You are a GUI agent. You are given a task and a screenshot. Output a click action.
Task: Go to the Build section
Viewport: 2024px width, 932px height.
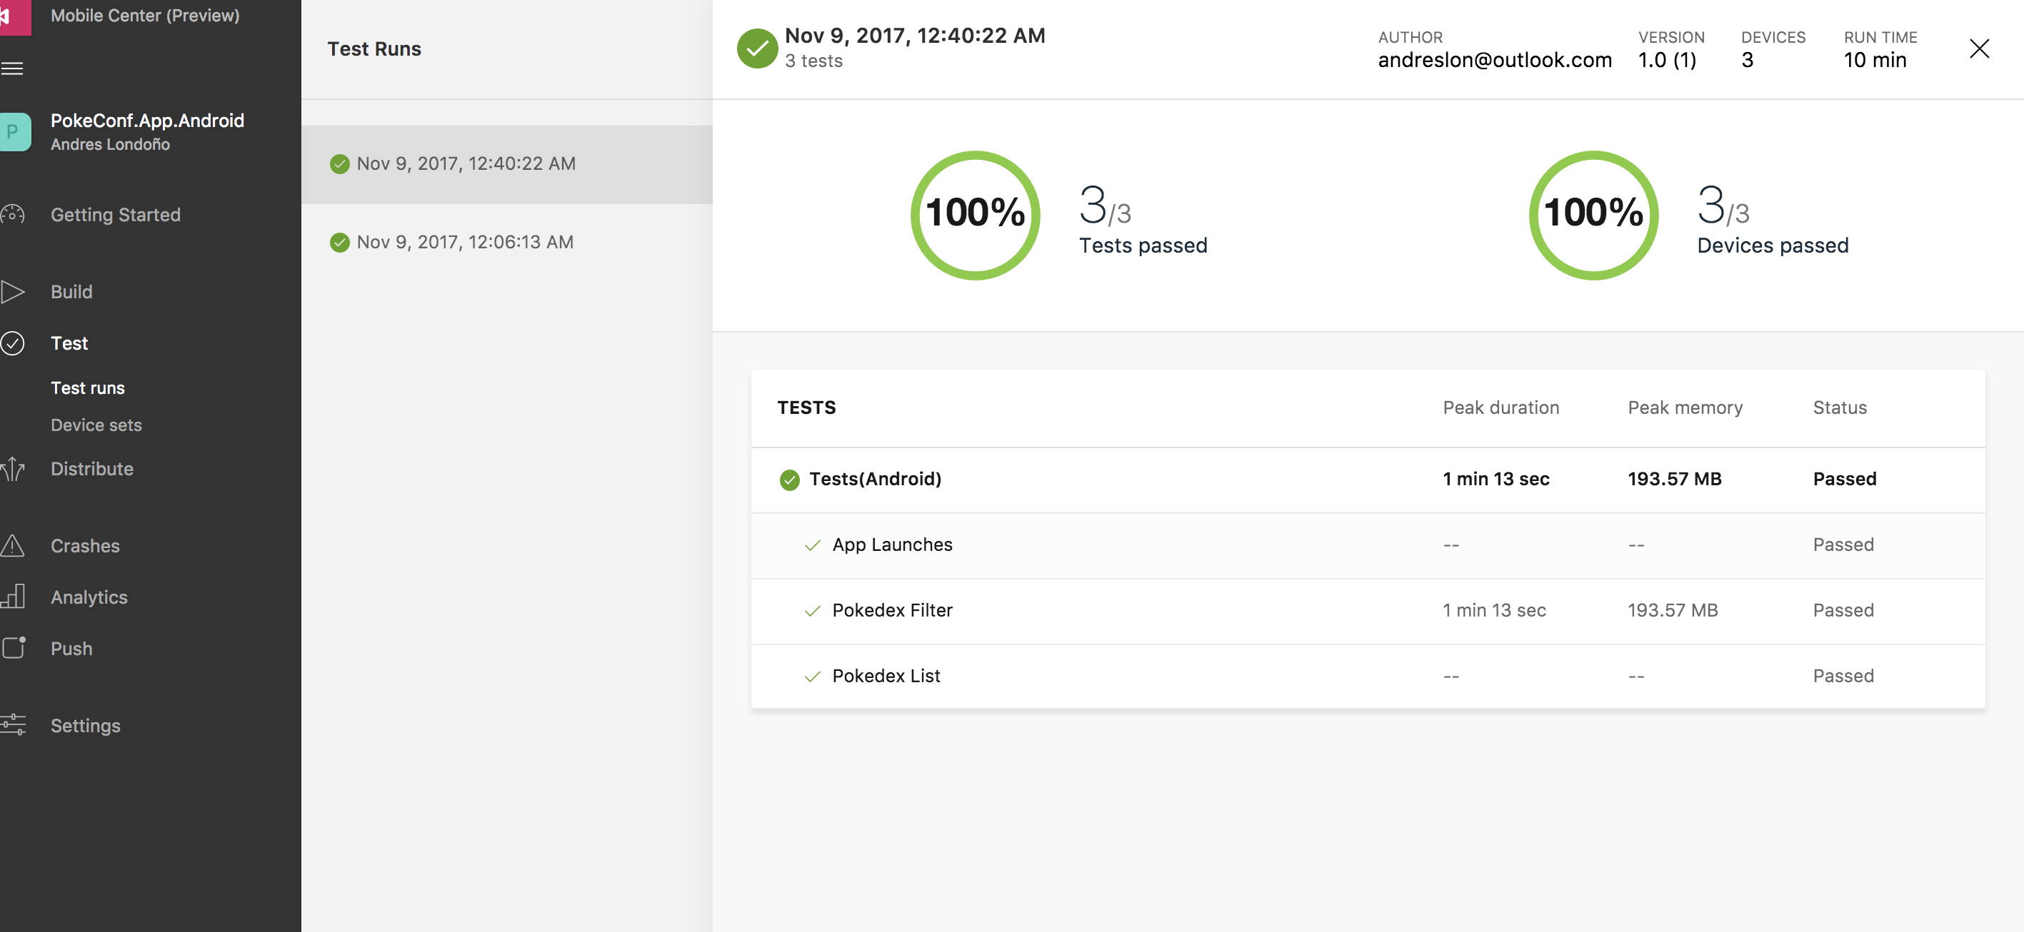71,292
